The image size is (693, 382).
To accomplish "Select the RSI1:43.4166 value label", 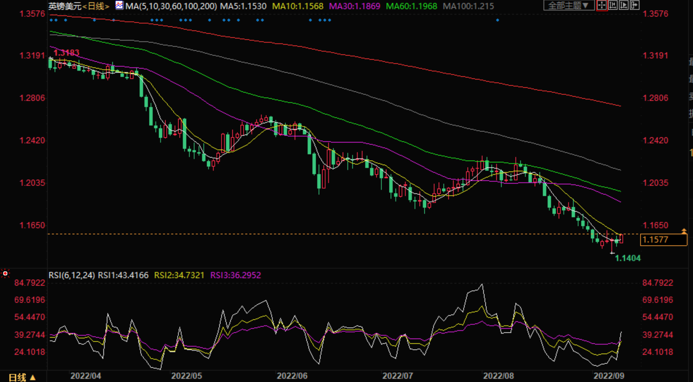I will [123, 275].
